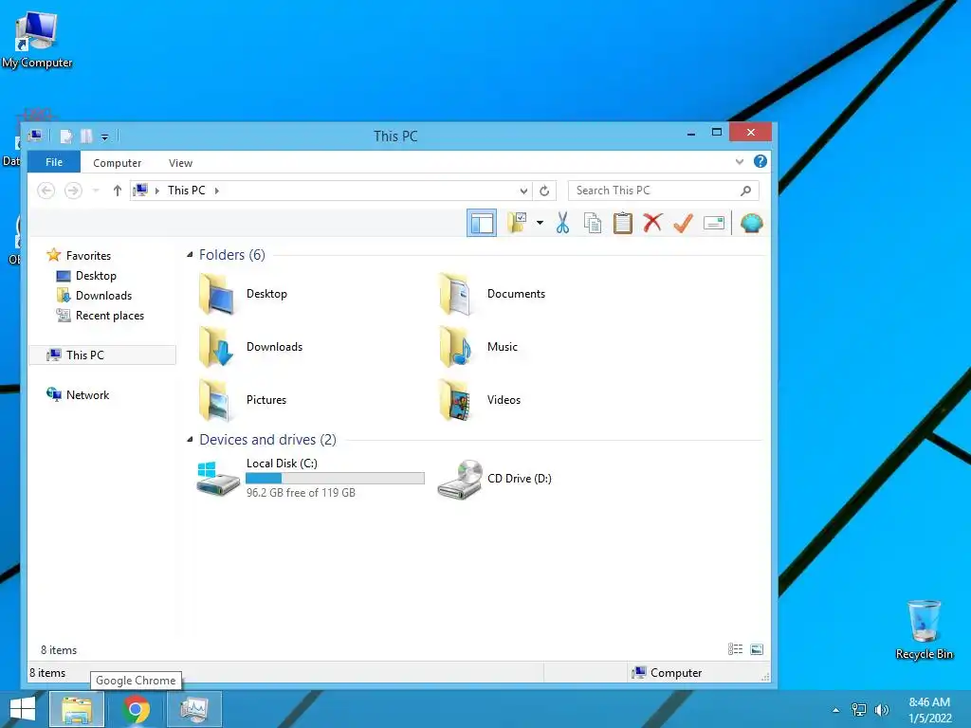Click the search magnifier icon
971x728 pixels.
[x=746, y=191]
